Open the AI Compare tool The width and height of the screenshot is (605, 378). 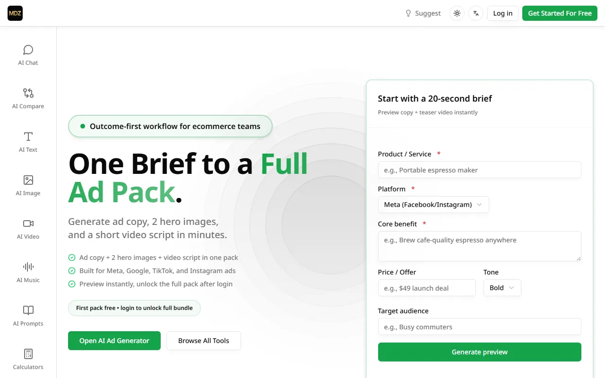point(28,98)
